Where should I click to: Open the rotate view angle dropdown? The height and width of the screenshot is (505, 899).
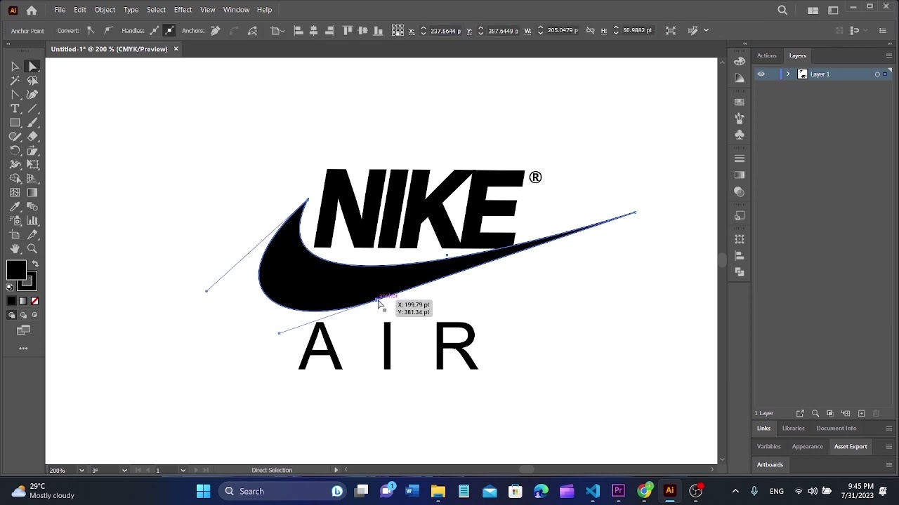pos(124,470)
